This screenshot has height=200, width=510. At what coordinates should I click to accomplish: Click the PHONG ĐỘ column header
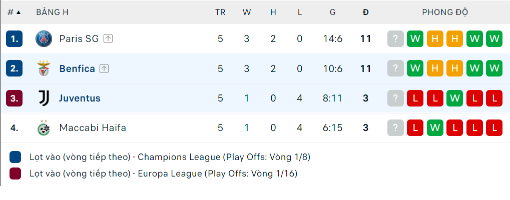coord(445,12)
